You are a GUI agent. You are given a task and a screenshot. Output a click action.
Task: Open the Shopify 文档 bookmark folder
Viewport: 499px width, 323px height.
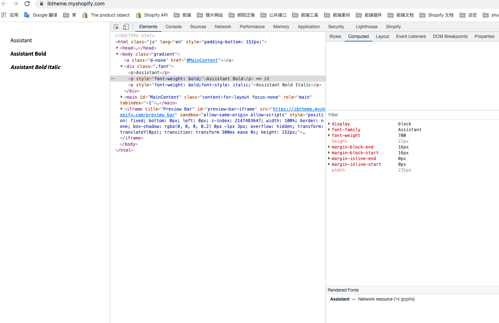point(436,15)
